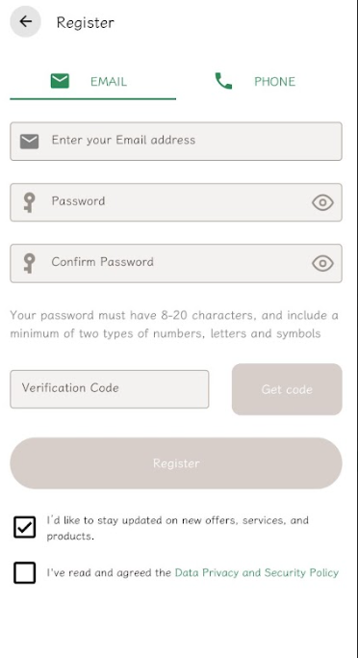The image size is (358, 658).
Task: Focus the Enter your Email address field
Action: click(x=176, y=142)
